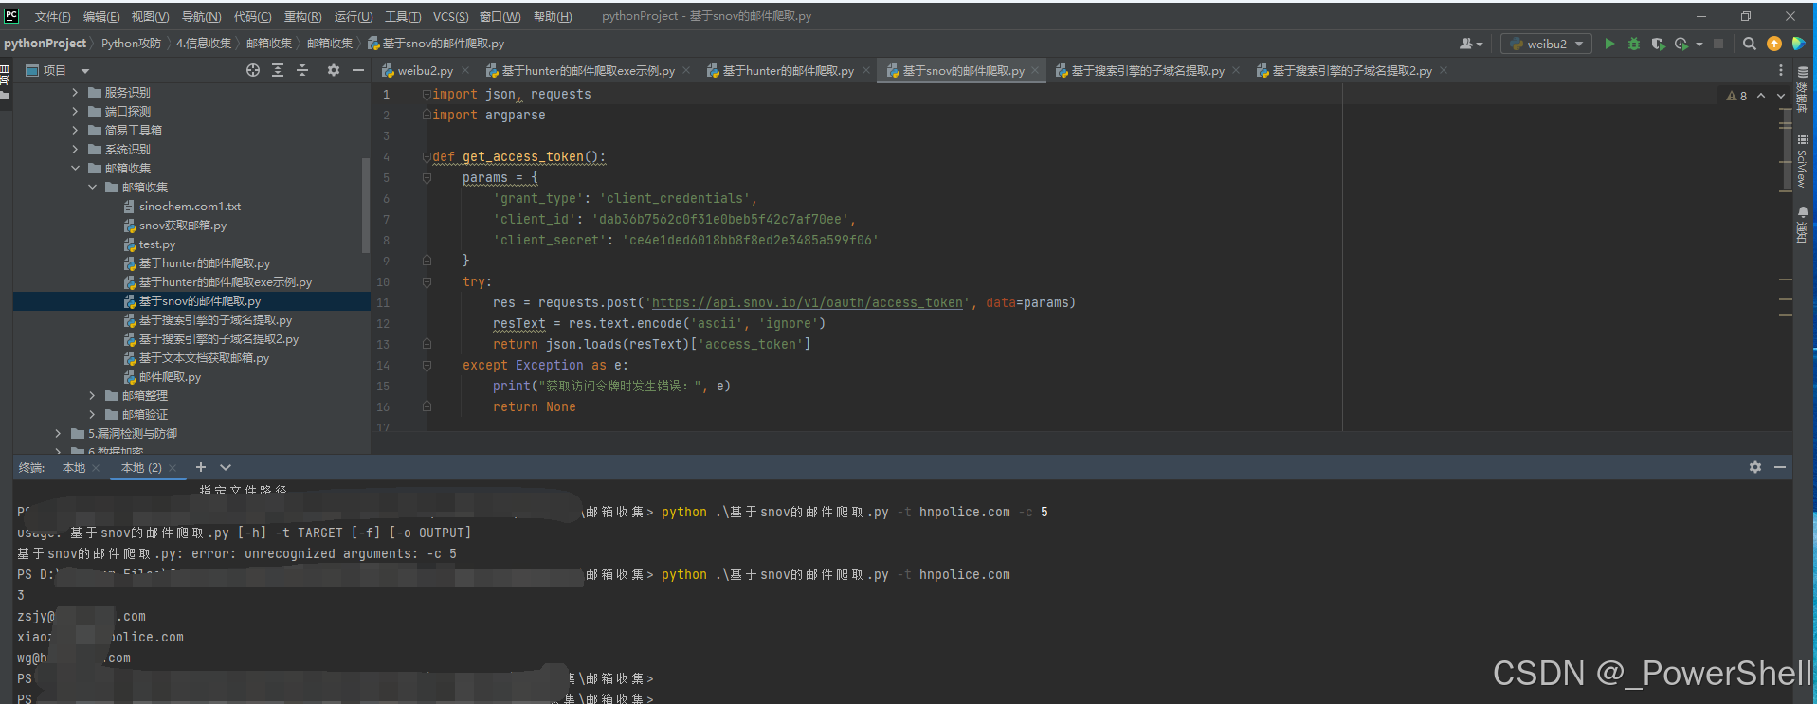Image resolution: width=1817 pixels, height=704 pixels.
Task: Expand the 系统识别 folder
Action: point(75,149)
